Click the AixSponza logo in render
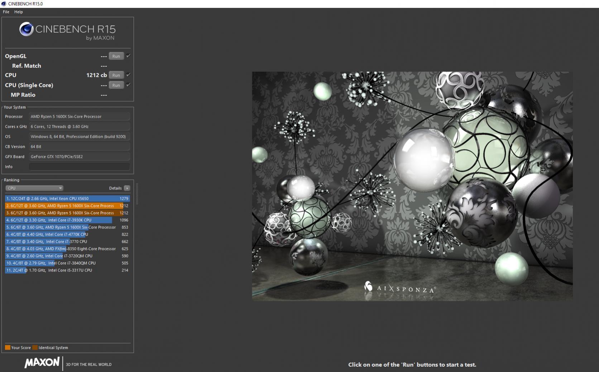This screenshot has height=372, width=599. click(x=400, y=287)
